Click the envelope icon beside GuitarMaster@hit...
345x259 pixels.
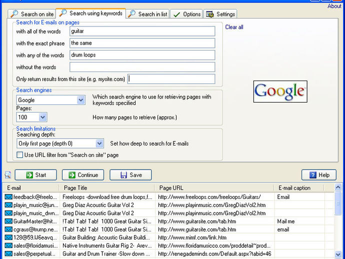(x=8, y=221)
